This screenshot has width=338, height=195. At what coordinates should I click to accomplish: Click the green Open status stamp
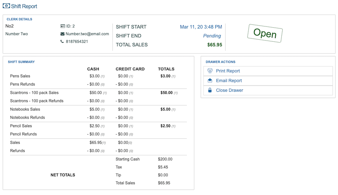coord(264,33)
